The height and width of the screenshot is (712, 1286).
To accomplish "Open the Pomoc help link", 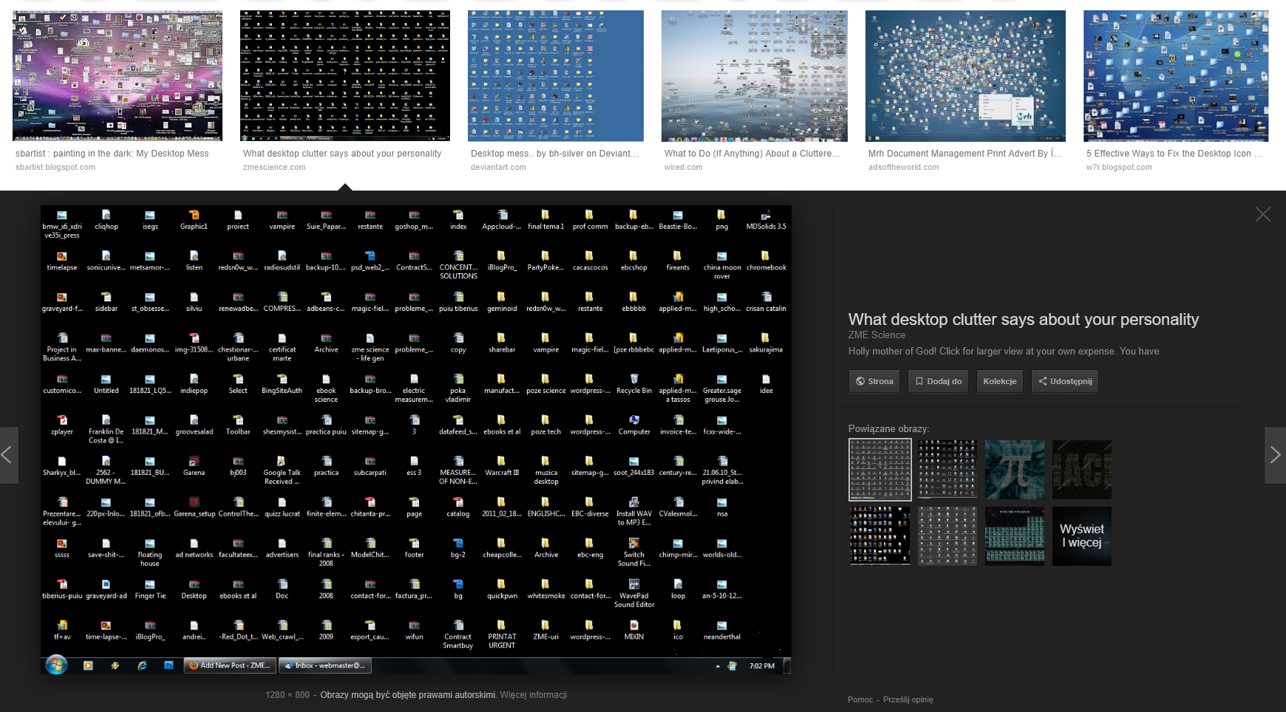I will coord(860,699).
